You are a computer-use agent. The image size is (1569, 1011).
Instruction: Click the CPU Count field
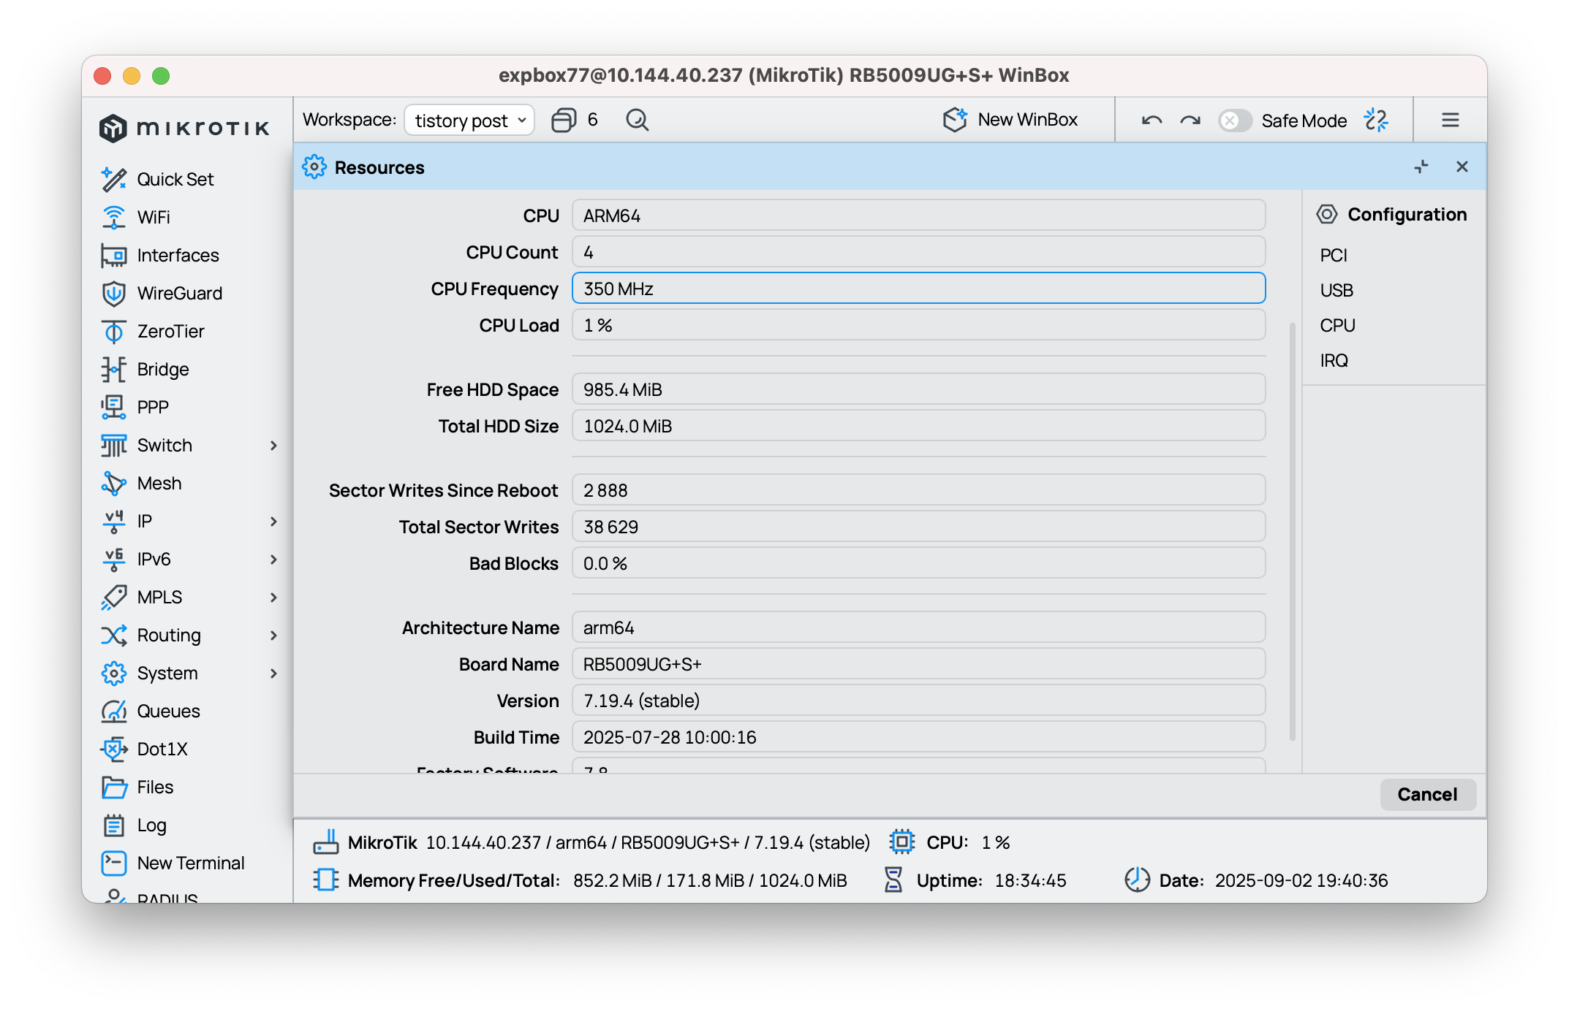point(919,252)
